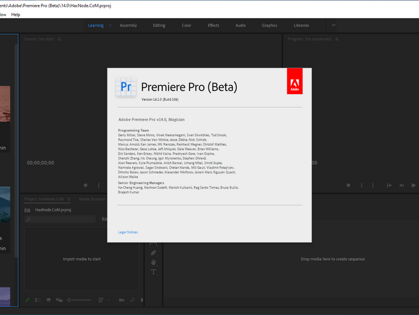Open the Media Browser tab
Viewport: 419px width, 315px height.
click(92, 199)
